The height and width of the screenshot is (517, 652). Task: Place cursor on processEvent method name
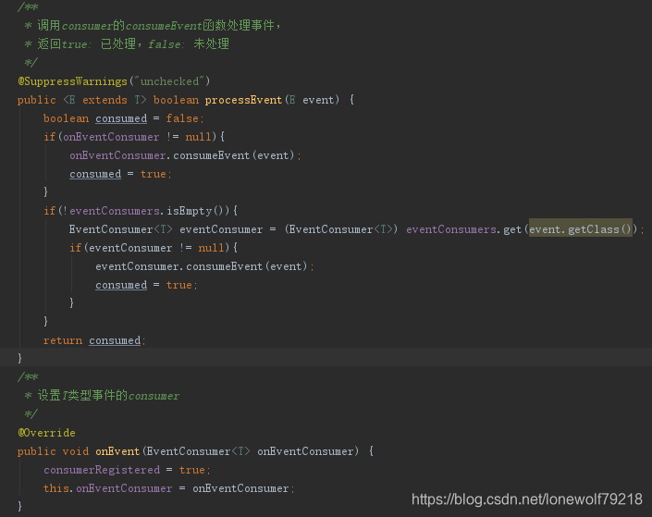243,100
